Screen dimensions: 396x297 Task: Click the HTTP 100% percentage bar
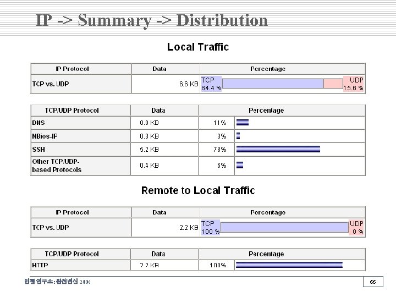pyautogui.click(x=289, y=265)
